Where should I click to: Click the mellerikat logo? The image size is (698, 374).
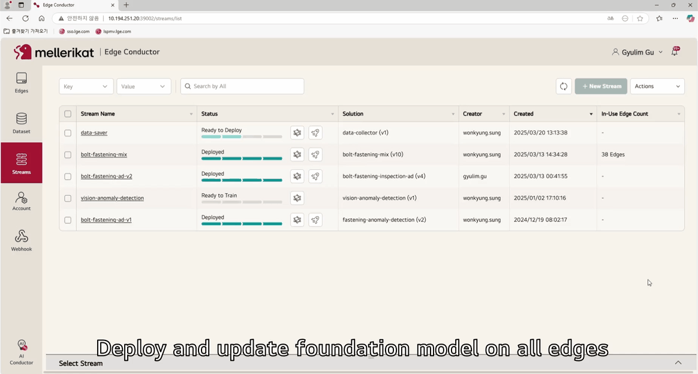tap(54, 52)
